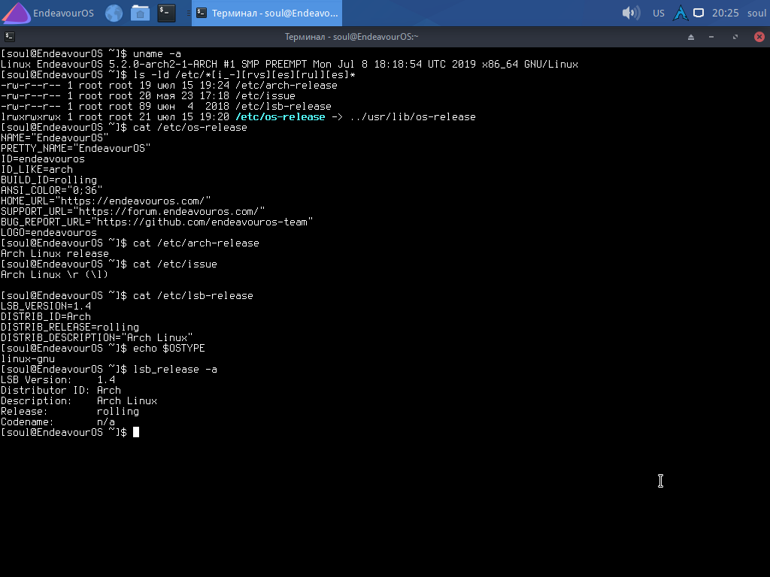Click the terminal title 'Терминал - soul@EndeavourOS:~'
The width and height of the screenshot is (770, 577).
pos(352,37)
